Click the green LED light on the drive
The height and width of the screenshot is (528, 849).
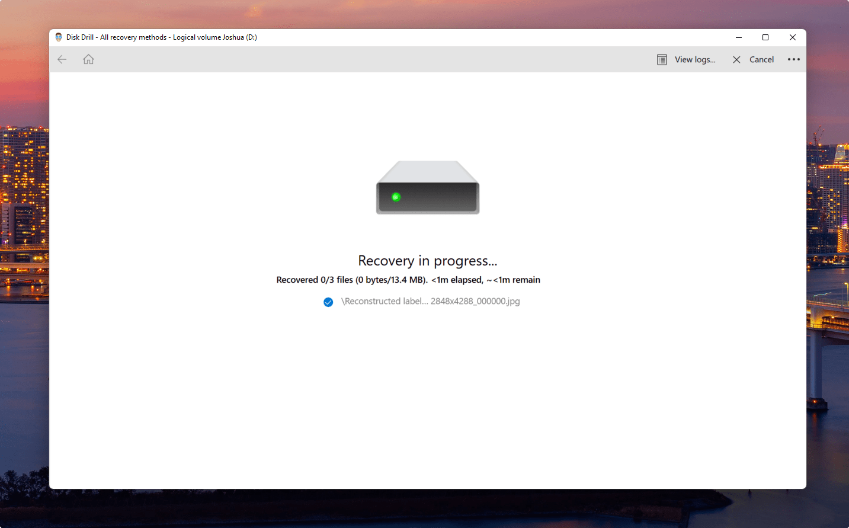[x=396, y=197]
